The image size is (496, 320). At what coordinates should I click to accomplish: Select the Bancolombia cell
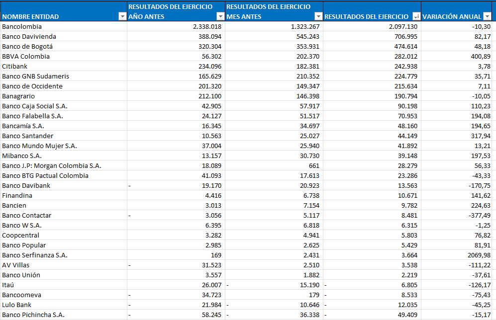click(64, 26)
